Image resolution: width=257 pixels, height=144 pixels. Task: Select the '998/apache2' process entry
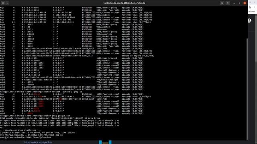click(103, 27)
